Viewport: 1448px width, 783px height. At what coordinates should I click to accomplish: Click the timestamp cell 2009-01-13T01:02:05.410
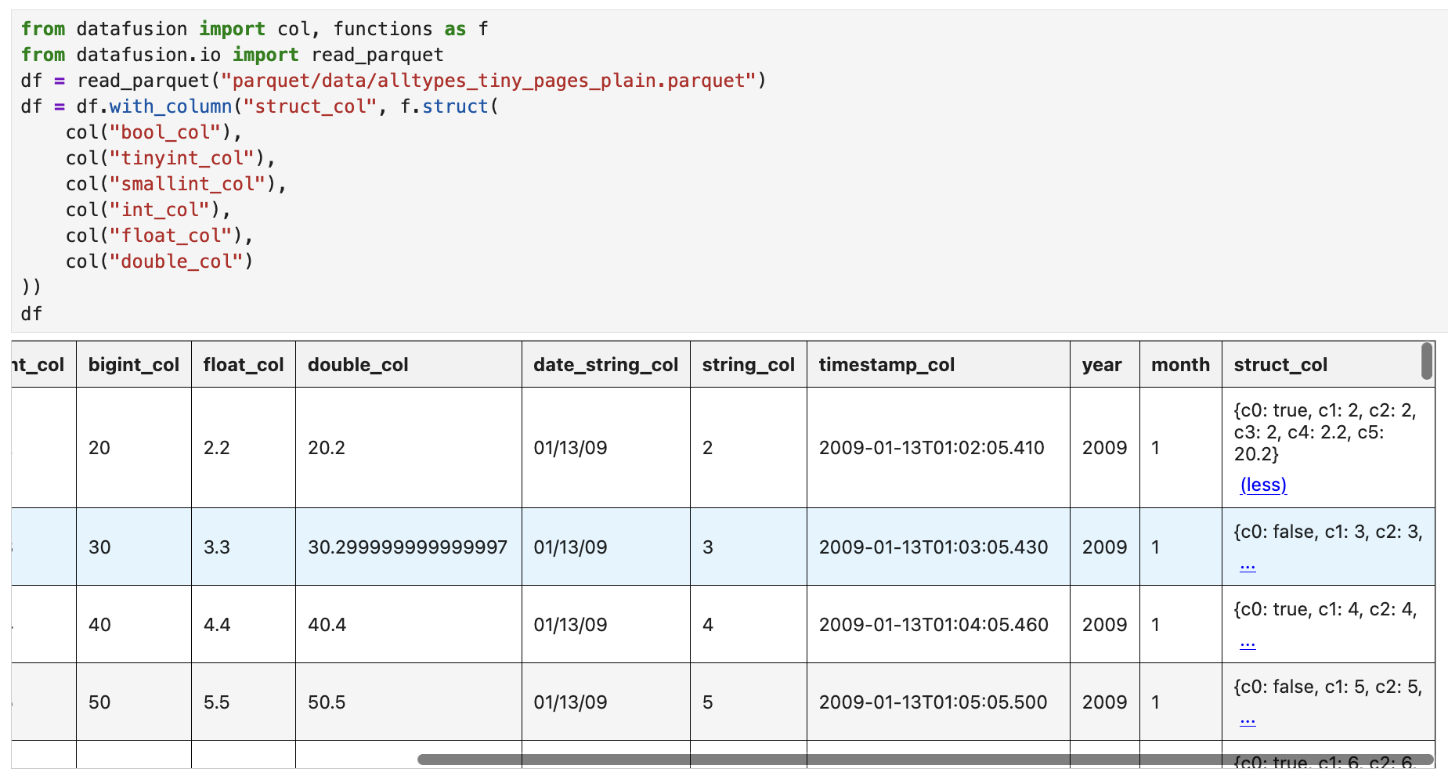pos(931,448)
